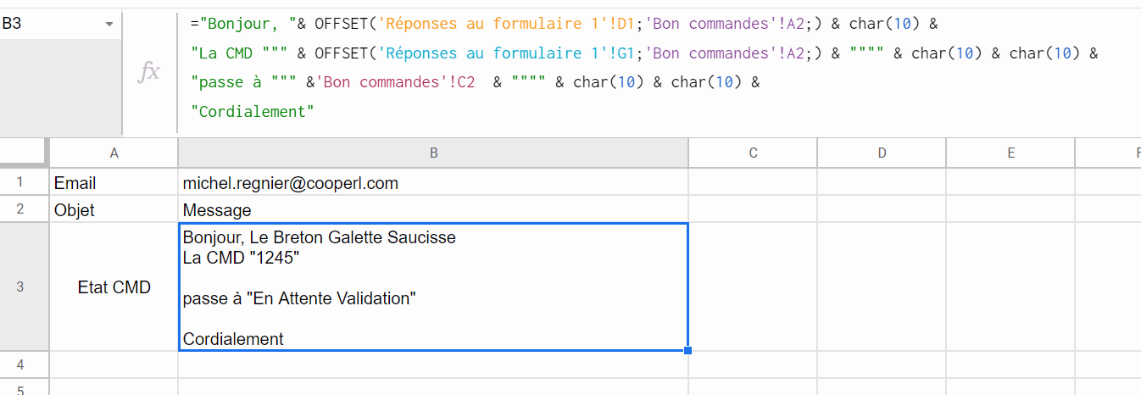Select row 2 header

tap(20, 209)
